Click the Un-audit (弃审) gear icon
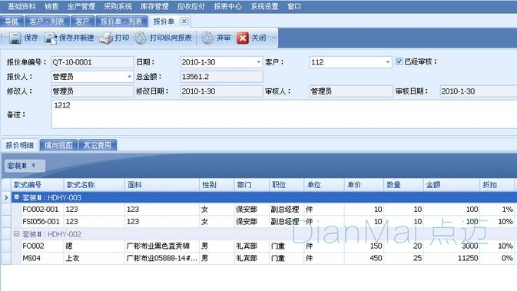Viewport: 517px width, 291px height. [x=207, y=38]
